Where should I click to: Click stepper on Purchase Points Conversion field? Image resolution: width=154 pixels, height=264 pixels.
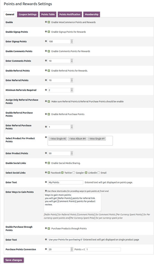click(x=72, y=249)
